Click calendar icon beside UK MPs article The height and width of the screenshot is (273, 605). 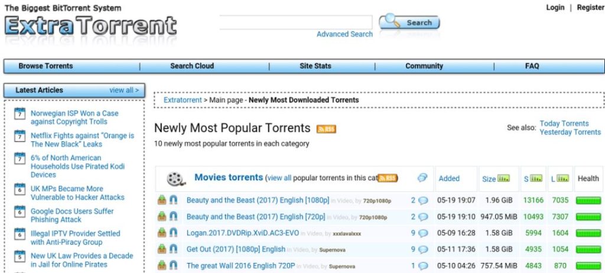coord(19,189)
